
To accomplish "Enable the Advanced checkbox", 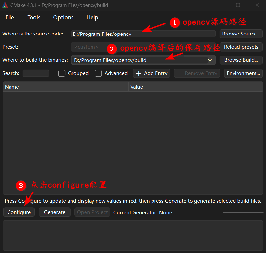I will coord(98,73).
